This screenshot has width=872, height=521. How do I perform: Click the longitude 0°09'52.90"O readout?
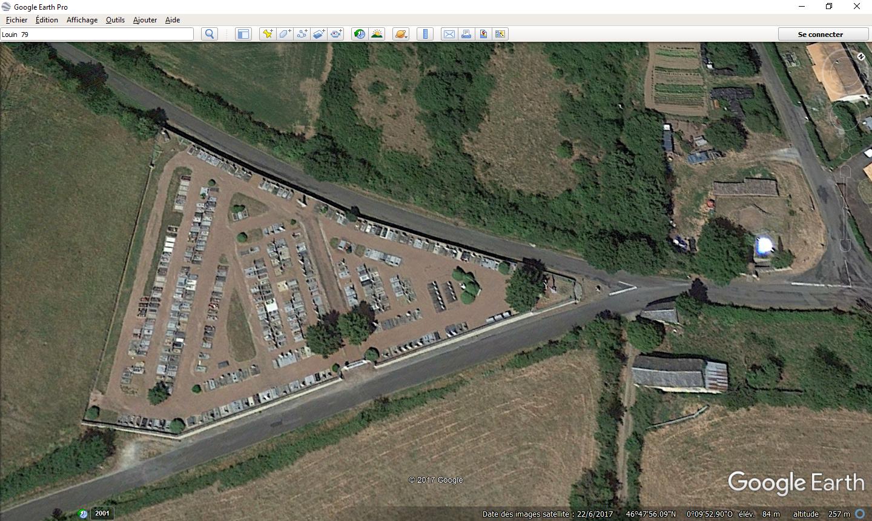pos(709,514)
